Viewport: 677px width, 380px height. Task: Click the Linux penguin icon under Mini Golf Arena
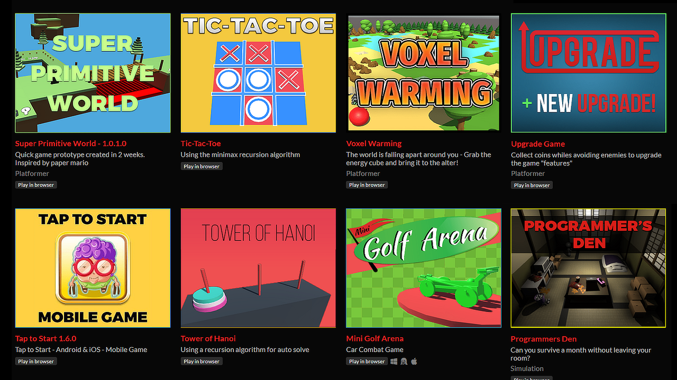404,362
